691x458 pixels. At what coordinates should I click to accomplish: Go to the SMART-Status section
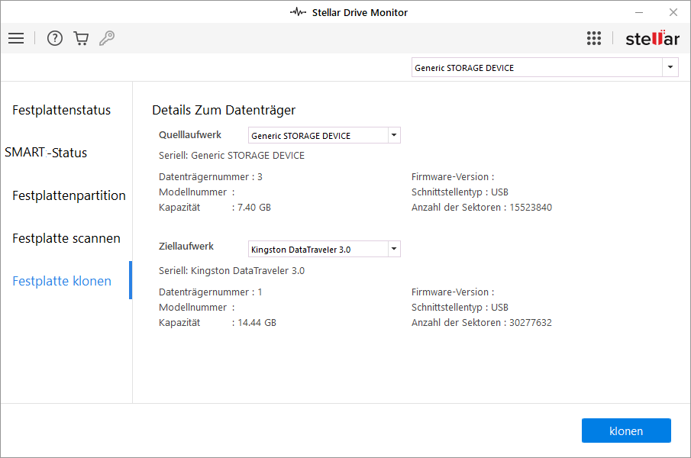tap(46, 153)
